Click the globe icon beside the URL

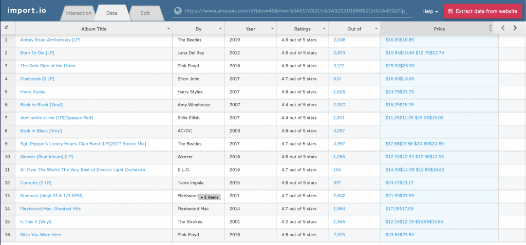tap(178, 11)
